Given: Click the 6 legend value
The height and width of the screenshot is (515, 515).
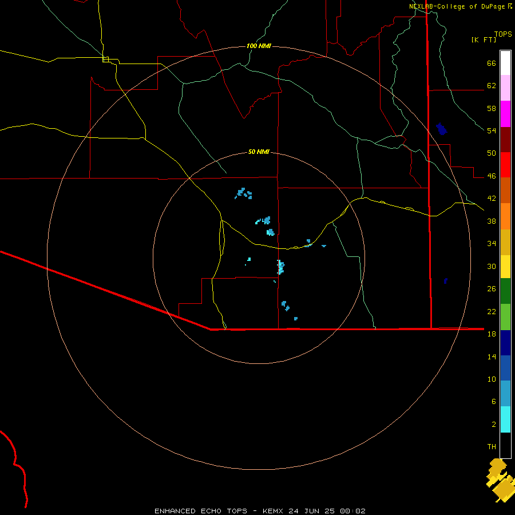Looking at the screenshot, I should coord(494,402).
